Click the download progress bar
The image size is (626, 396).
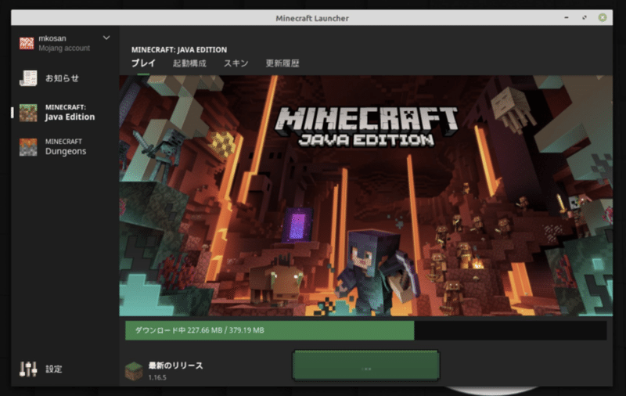pyautogui.click(x=365, y=330)
